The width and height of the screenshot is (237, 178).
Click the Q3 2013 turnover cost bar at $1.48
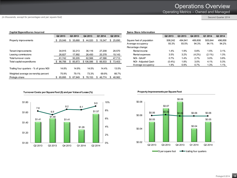53,131
